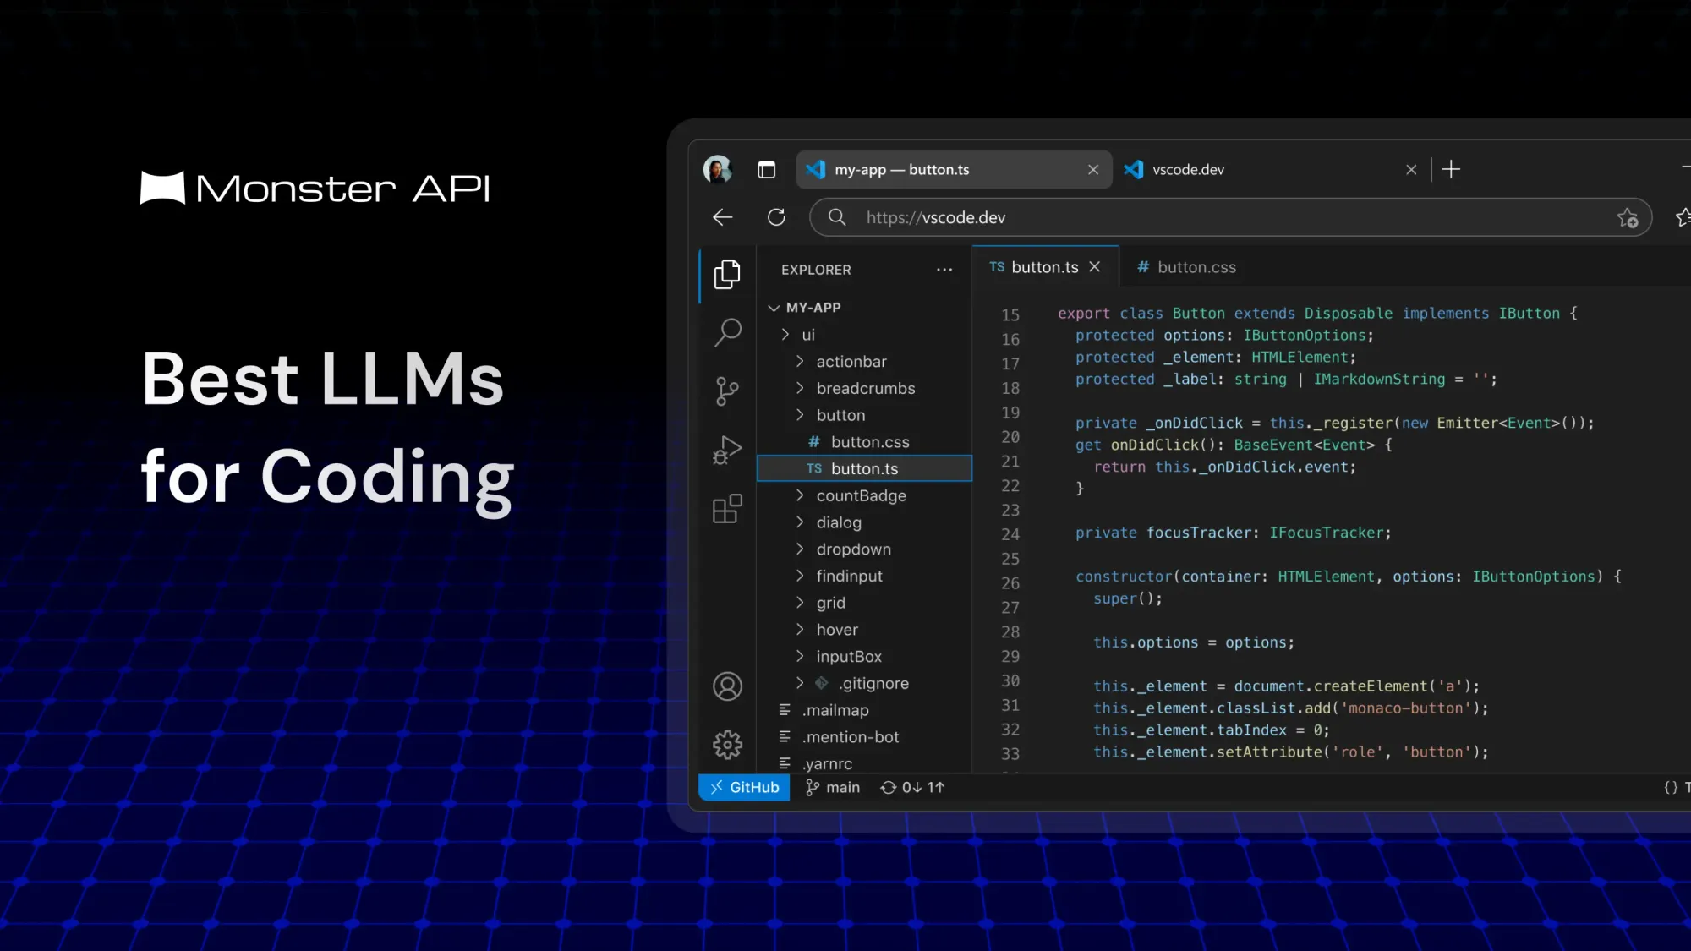Click 'private focusTracker' code line

click(1234, 533)
